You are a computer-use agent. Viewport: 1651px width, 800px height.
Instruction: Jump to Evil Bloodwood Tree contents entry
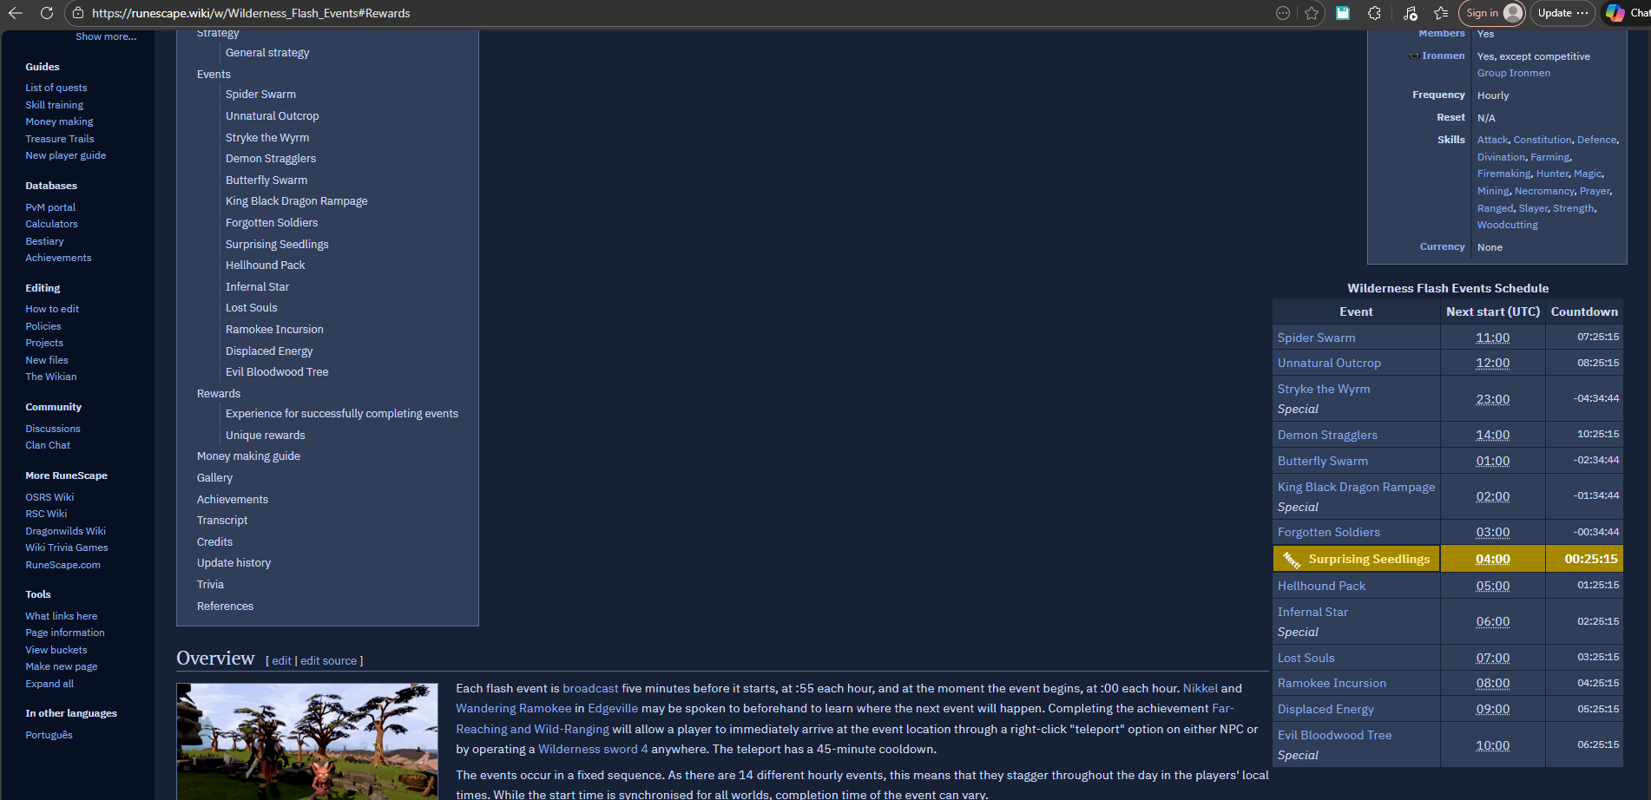[x=277, y=372]
